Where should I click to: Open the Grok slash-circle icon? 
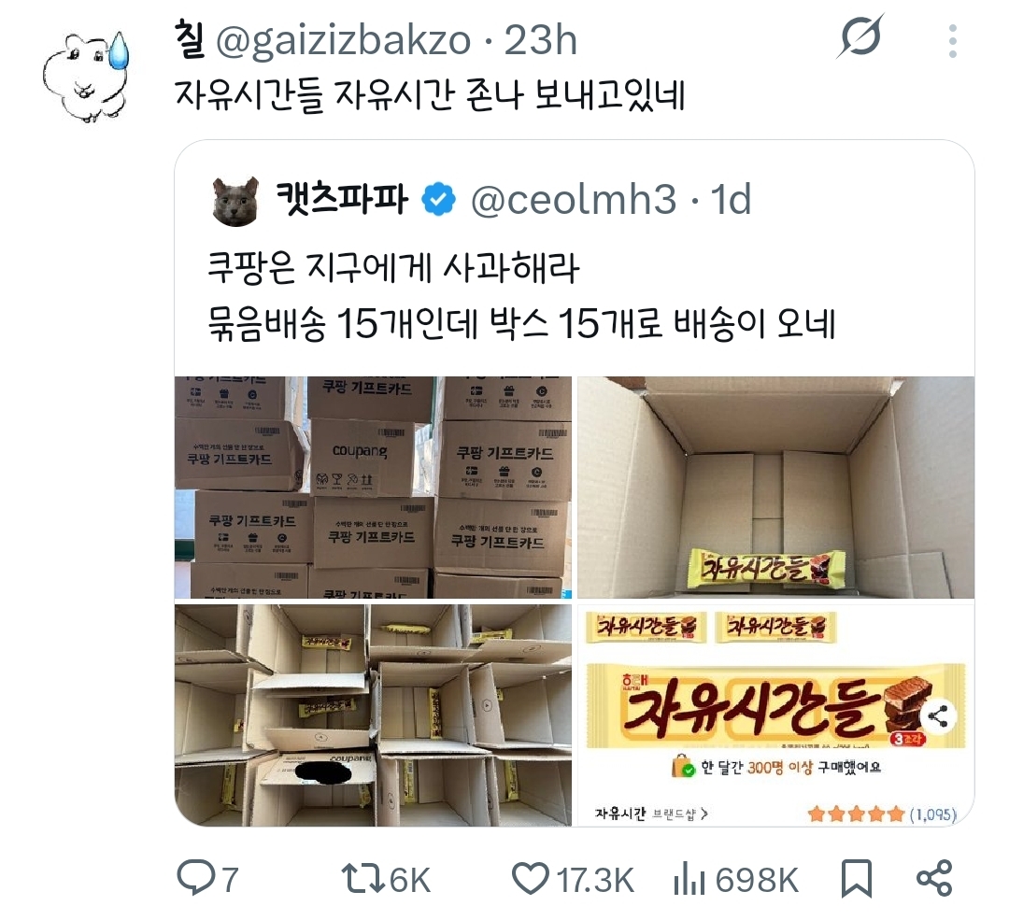click(x=860, y=36)
